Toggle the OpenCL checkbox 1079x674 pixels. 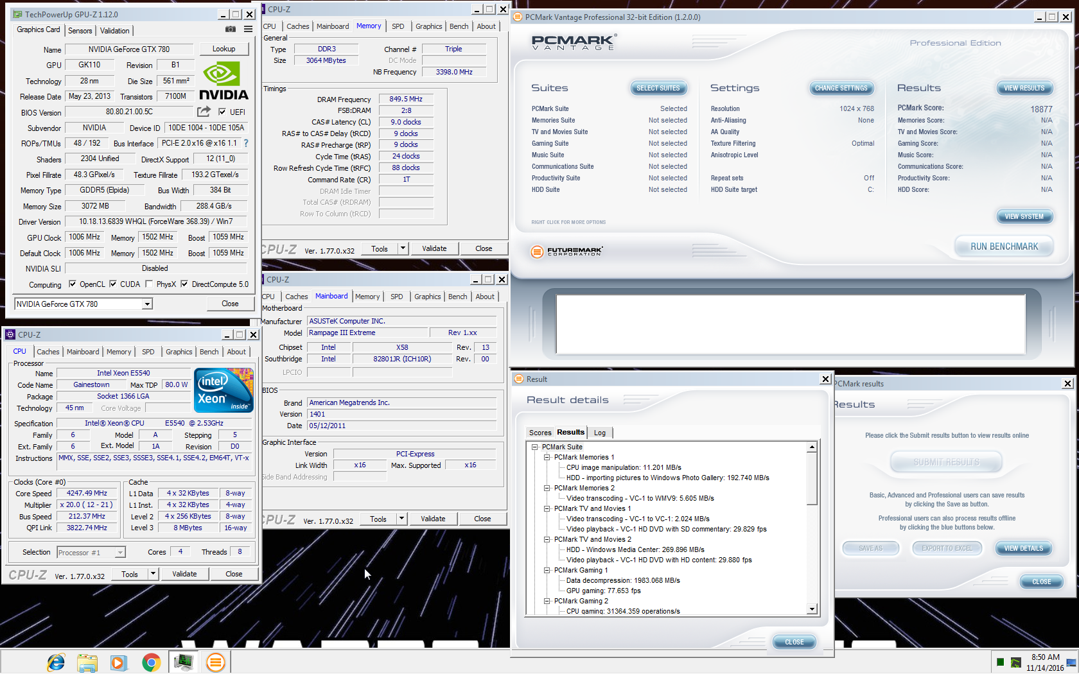(73, 284)
